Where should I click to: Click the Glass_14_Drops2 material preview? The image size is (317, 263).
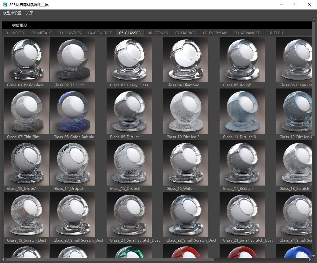[73, 163]
